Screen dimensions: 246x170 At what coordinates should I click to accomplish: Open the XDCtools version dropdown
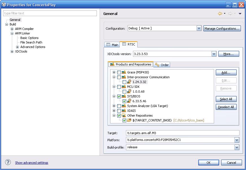tap(214, 54)
